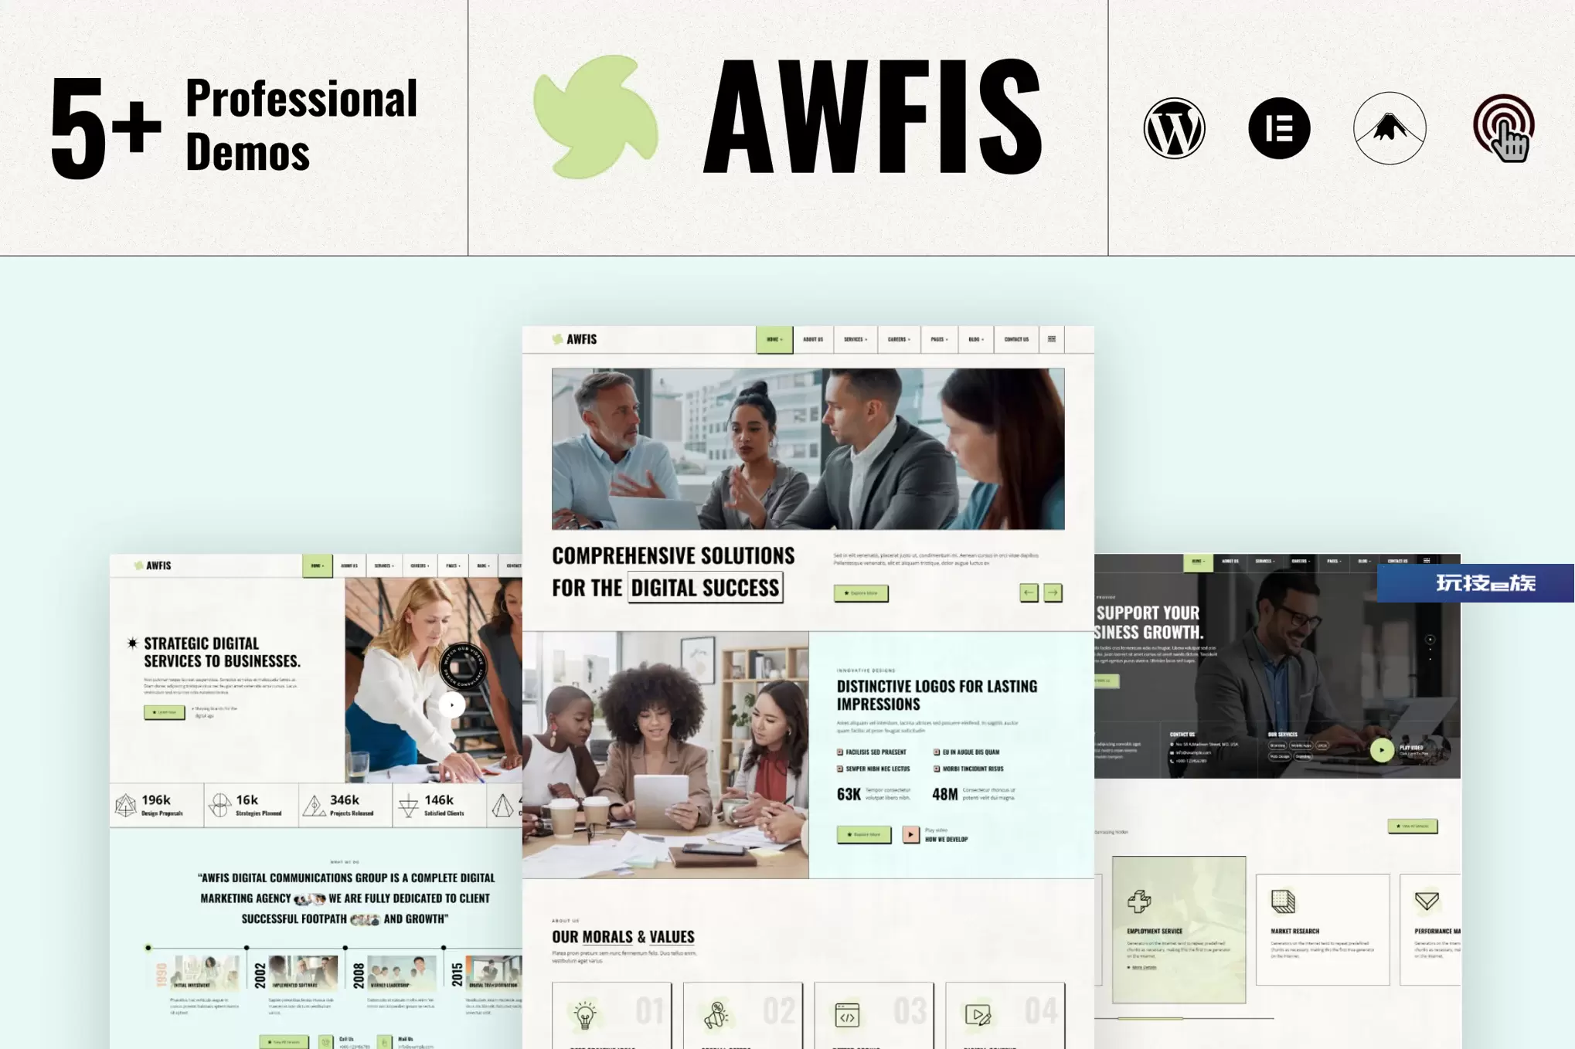
Task: Open Contact Us in center demo nav
Action: tap(1016, 339)
